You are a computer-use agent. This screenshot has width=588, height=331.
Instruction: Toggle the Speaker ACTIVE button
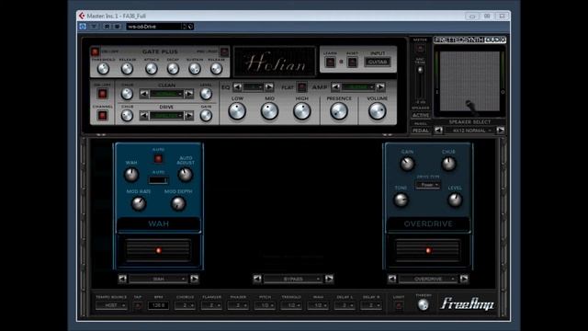tap(421, 115)
